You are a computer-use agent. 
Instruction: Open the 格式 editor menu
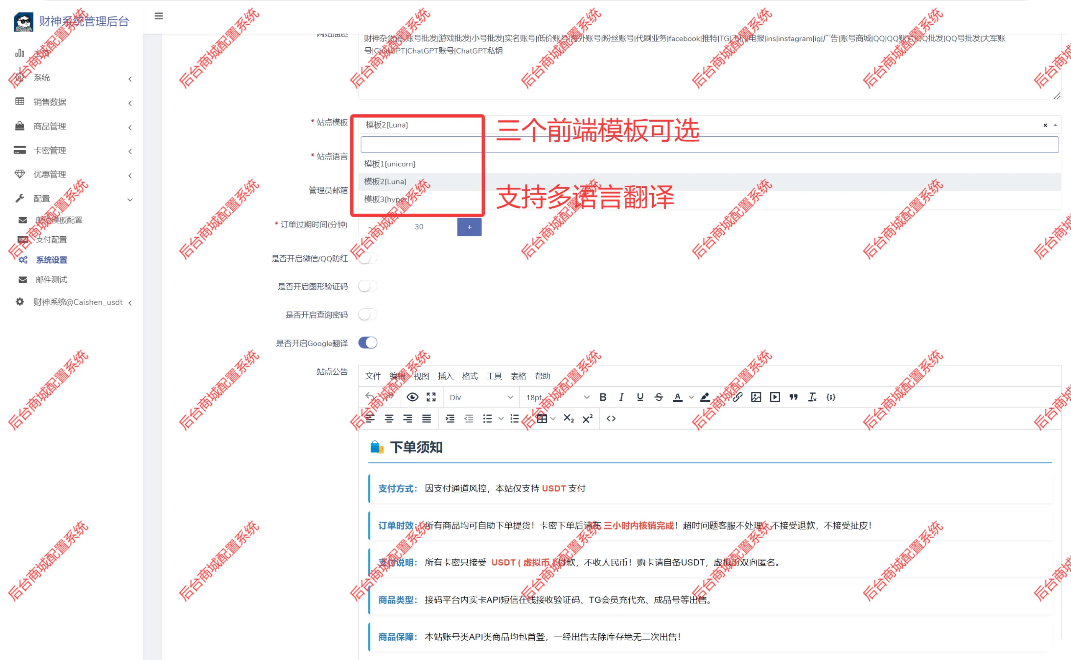[470, 376]
